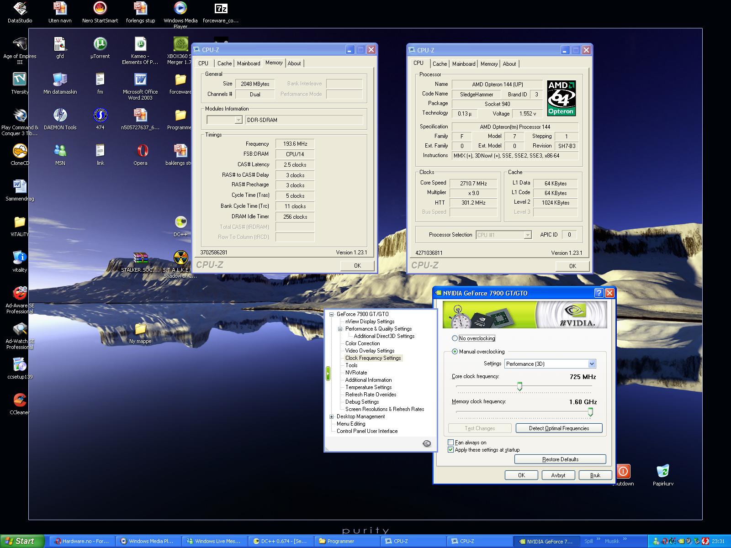Open the ViTALiTY folder icon
The image size is (731, 548).
[20, 226]
